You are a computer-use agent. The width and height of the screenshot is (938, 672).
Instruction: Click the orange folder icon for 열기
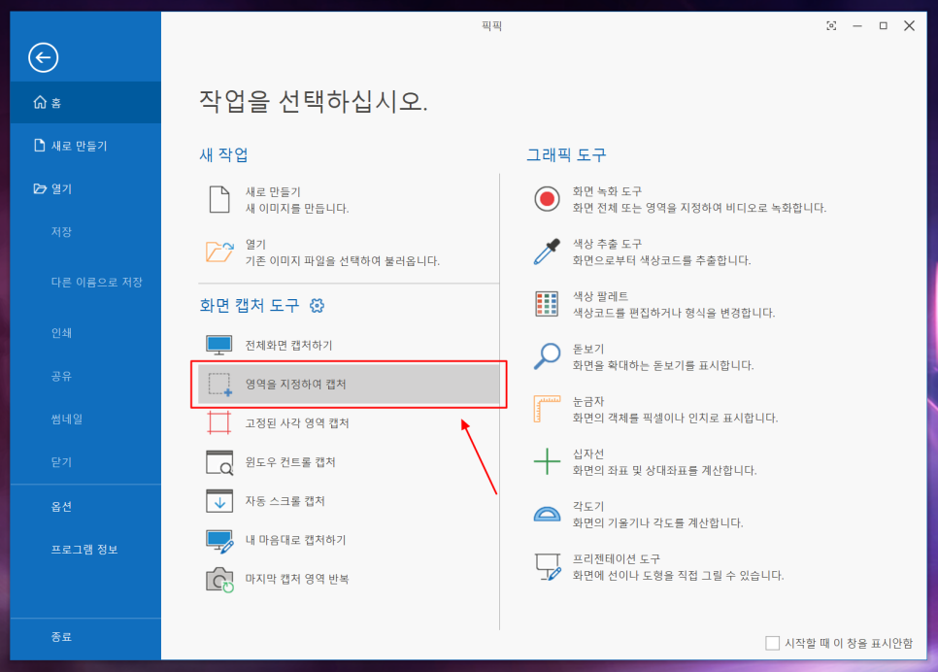tap(218, 252)
